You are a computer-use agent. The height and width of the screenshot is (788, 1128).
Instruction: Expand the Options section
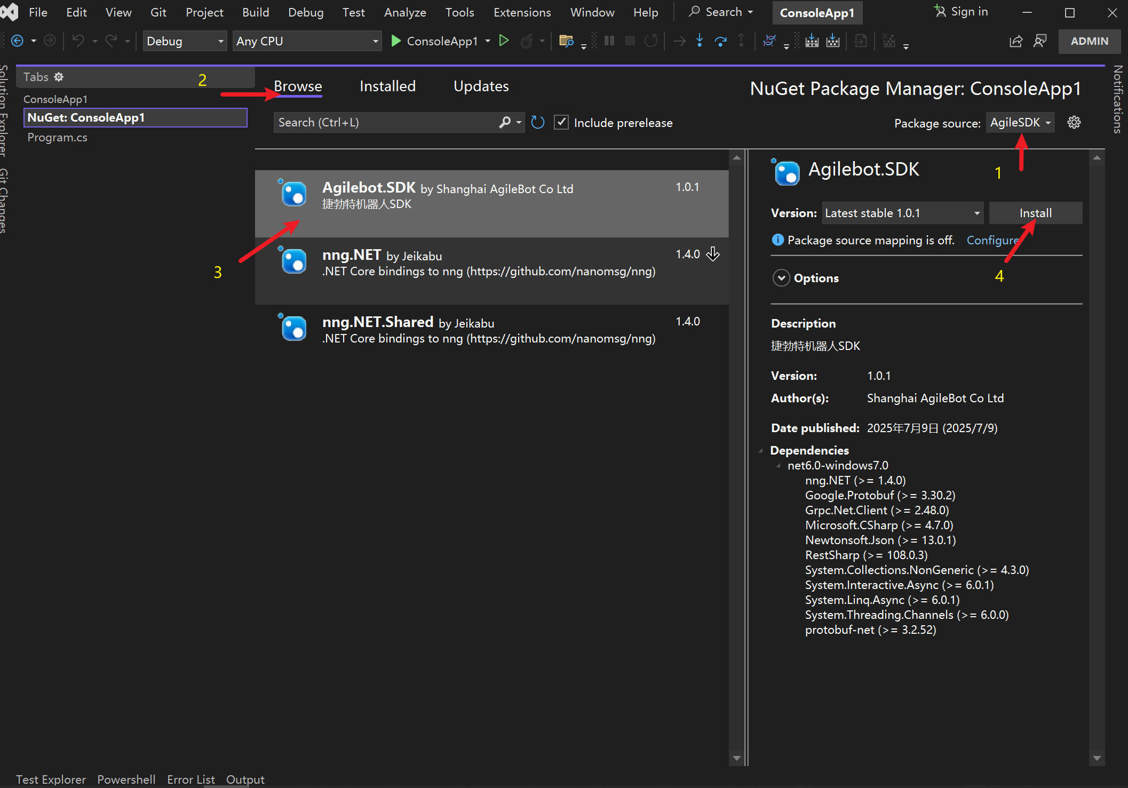(781, 278)
